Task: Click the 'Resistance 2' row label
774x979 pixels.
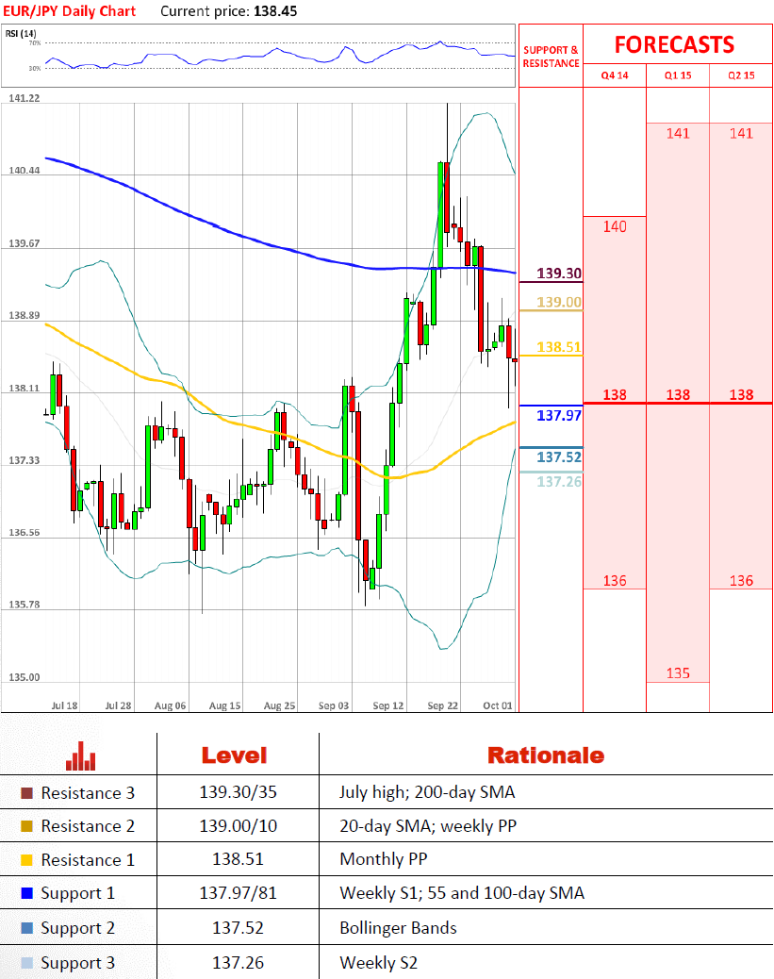Action: [x=88, y=826]
